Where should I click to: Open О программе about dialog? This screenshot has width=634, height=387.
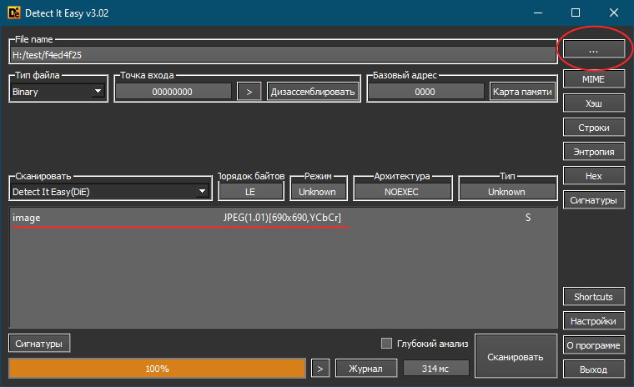594,345
